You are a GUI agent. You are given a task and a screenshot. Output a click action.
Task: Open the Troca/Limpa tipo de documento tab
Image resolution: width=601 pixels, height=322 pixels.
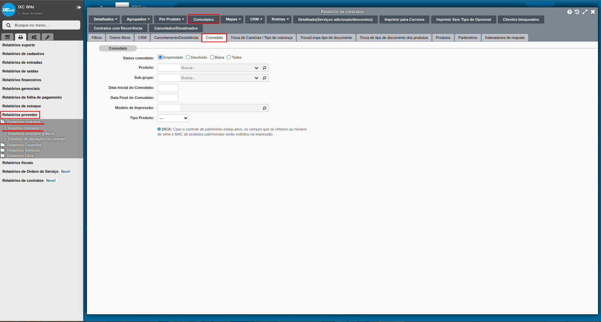(x=326, y=38)
